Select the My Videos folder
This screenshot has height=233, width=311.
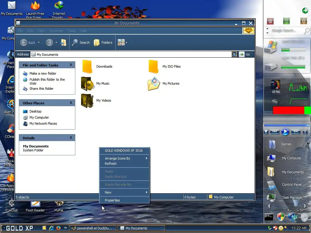click(x=96, y=101)
